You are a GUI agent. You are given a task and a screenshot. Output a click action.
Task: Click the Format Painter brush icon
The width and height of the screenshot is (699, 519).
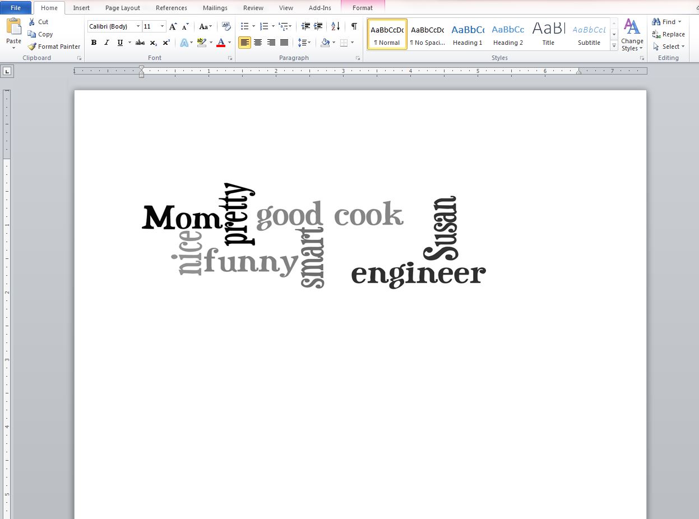tap(33, 47)
